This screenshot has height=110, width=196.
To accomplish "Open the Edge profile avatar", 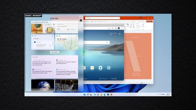I will (119, 28).
